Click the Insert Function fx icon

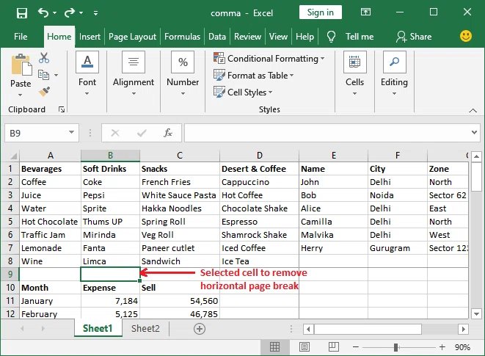[167, 133]
